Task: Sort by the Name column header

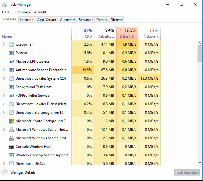Action: click(x=36, y=33)
